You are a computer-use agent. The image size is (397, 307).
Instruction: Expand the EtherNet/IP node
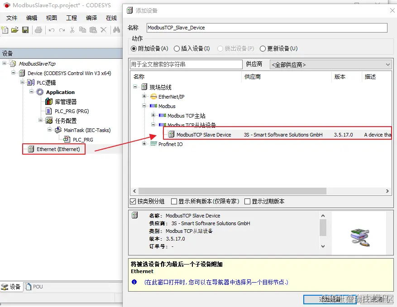(144, 96)
